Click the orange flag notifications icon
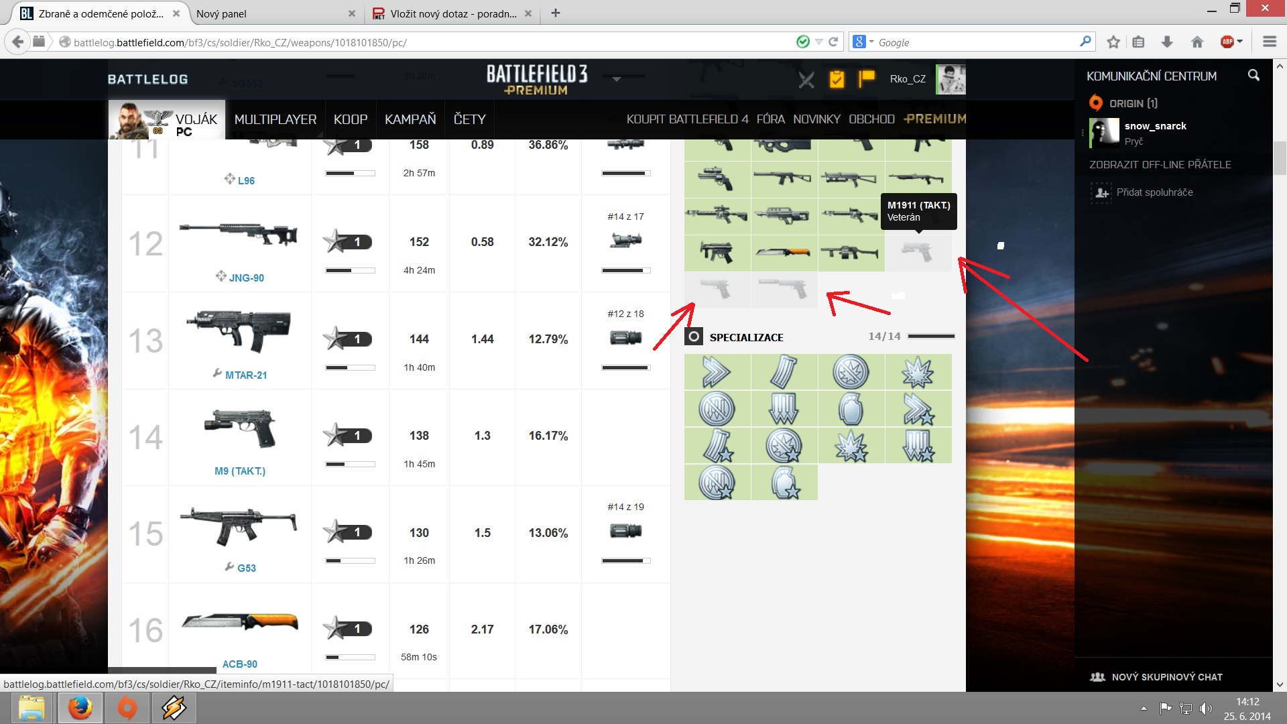 pos(867,78)
